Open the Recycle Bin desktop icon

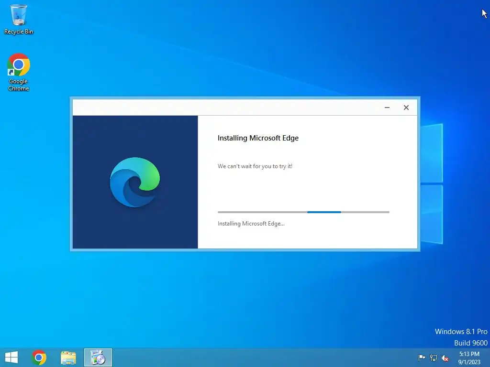click(x=19, y=19)
